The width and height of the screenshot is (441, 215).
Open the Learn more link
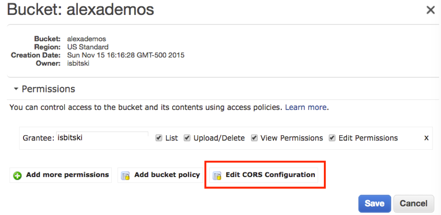(x=306, y=108)
